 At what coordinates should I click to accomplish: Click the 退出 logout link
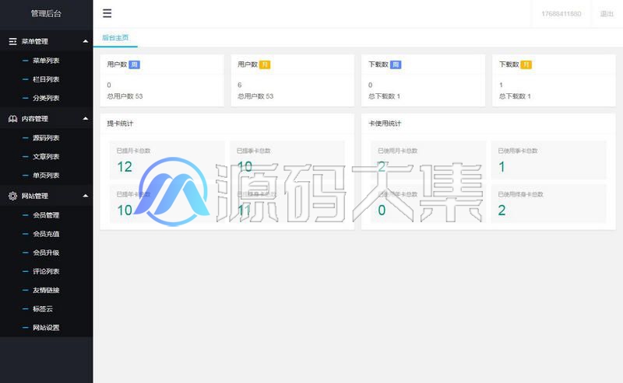click(x=607, y=14)
